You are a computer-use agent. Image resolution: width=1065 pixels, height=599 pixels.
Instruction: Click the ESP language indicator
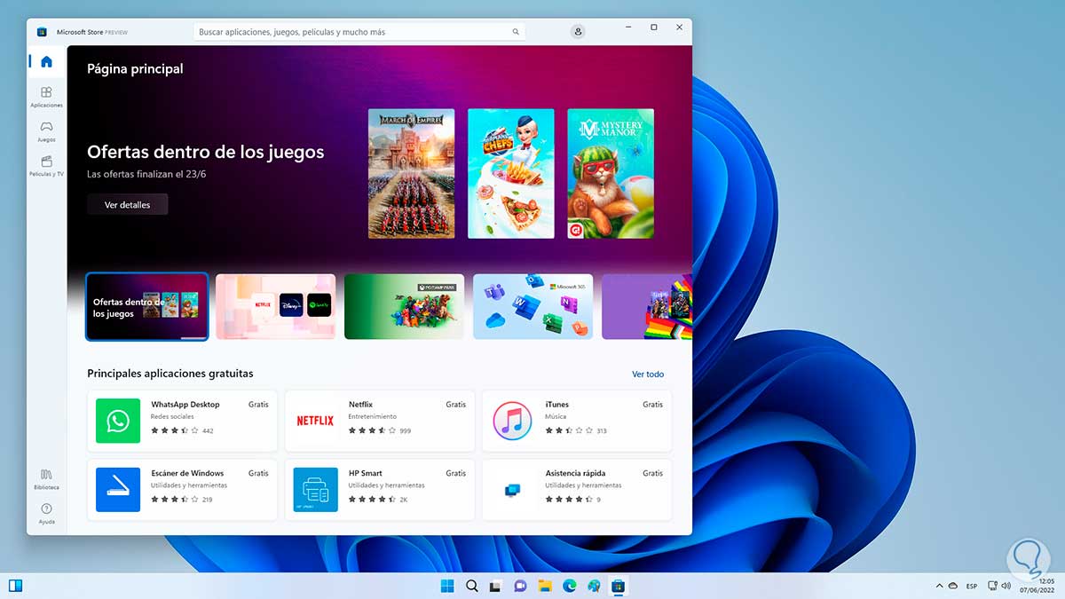tap(972, 586)
